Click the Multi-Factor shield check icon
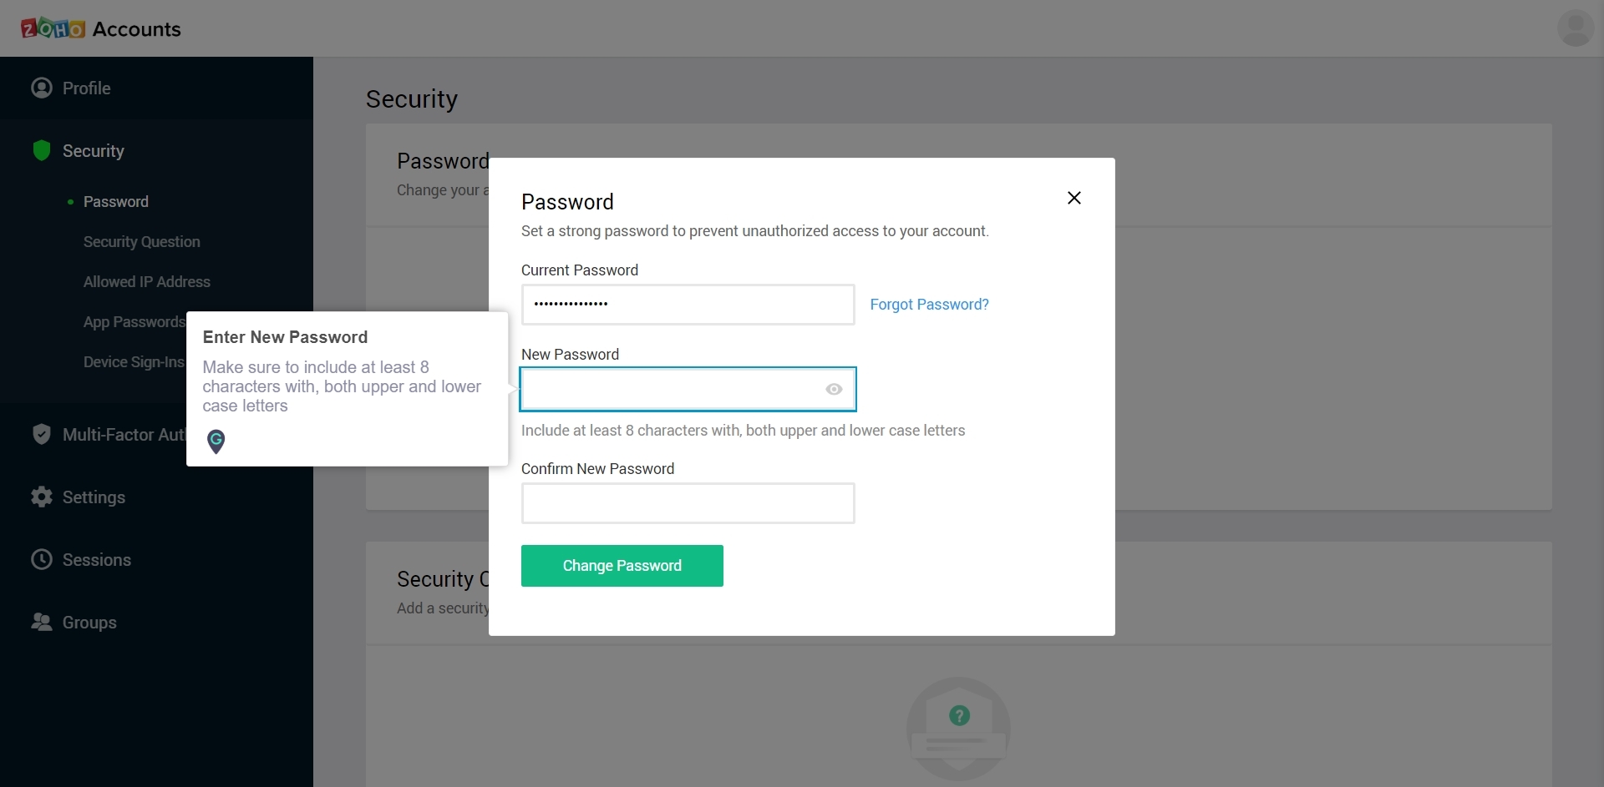1604x787 pixels. (x=42, y=434)
